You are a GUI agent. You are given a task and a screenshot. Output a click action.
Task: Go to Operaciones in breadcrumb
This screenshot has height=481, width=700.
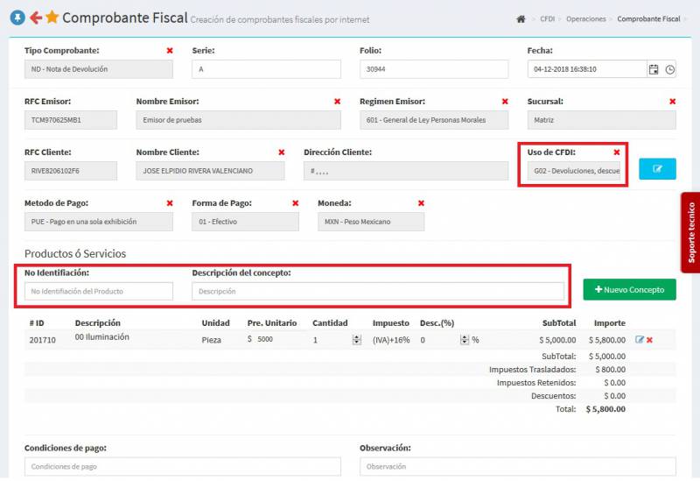[x=586, y=18]
